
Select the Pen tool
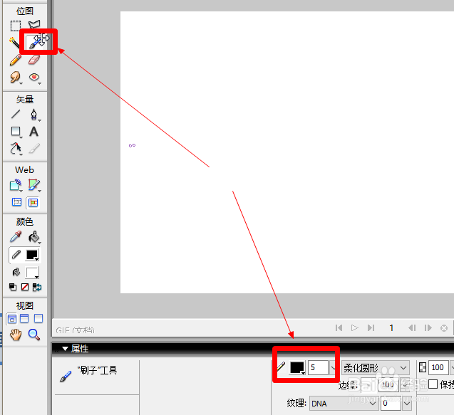pyautogui.click(x=34, y=115)
